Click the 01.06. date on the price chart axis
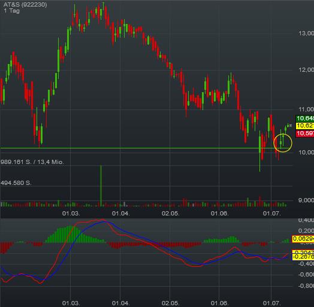Viewport: 314px width, 307px height. click(219, 214)
